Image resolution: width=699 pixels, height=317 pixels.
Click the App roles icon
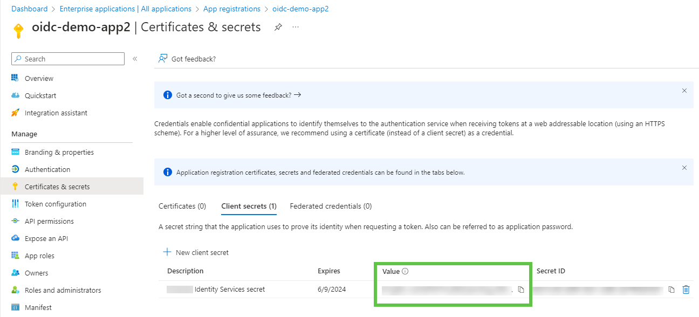pyautogui.click(x=15, y=256)
